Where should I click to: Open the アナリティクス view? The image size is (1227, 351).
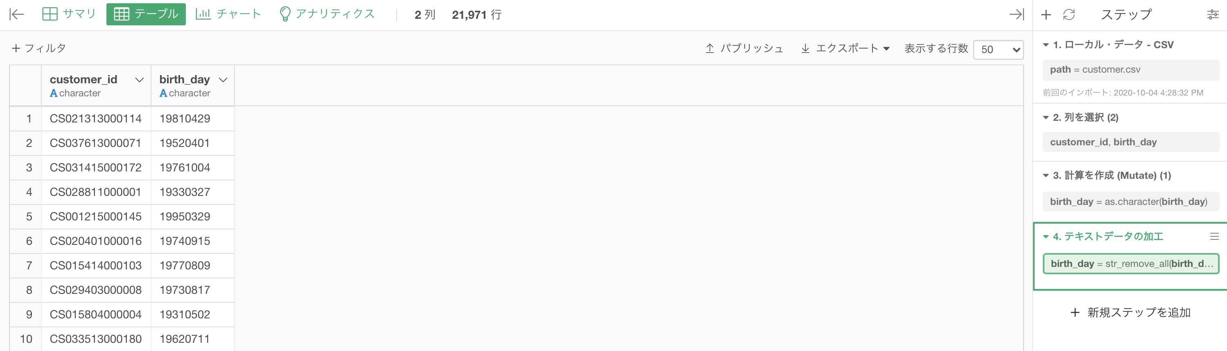pos(327,14)
